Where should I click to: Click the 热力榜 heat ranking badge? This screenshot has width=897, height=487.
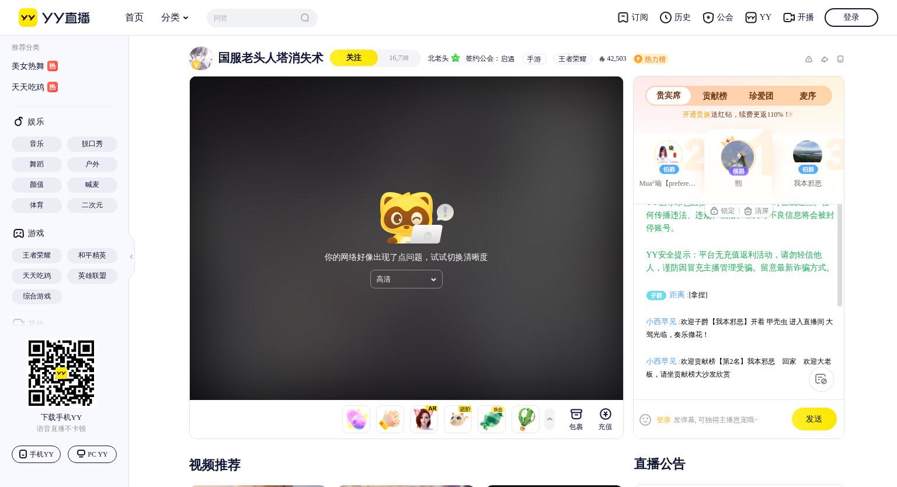point(651,59)
